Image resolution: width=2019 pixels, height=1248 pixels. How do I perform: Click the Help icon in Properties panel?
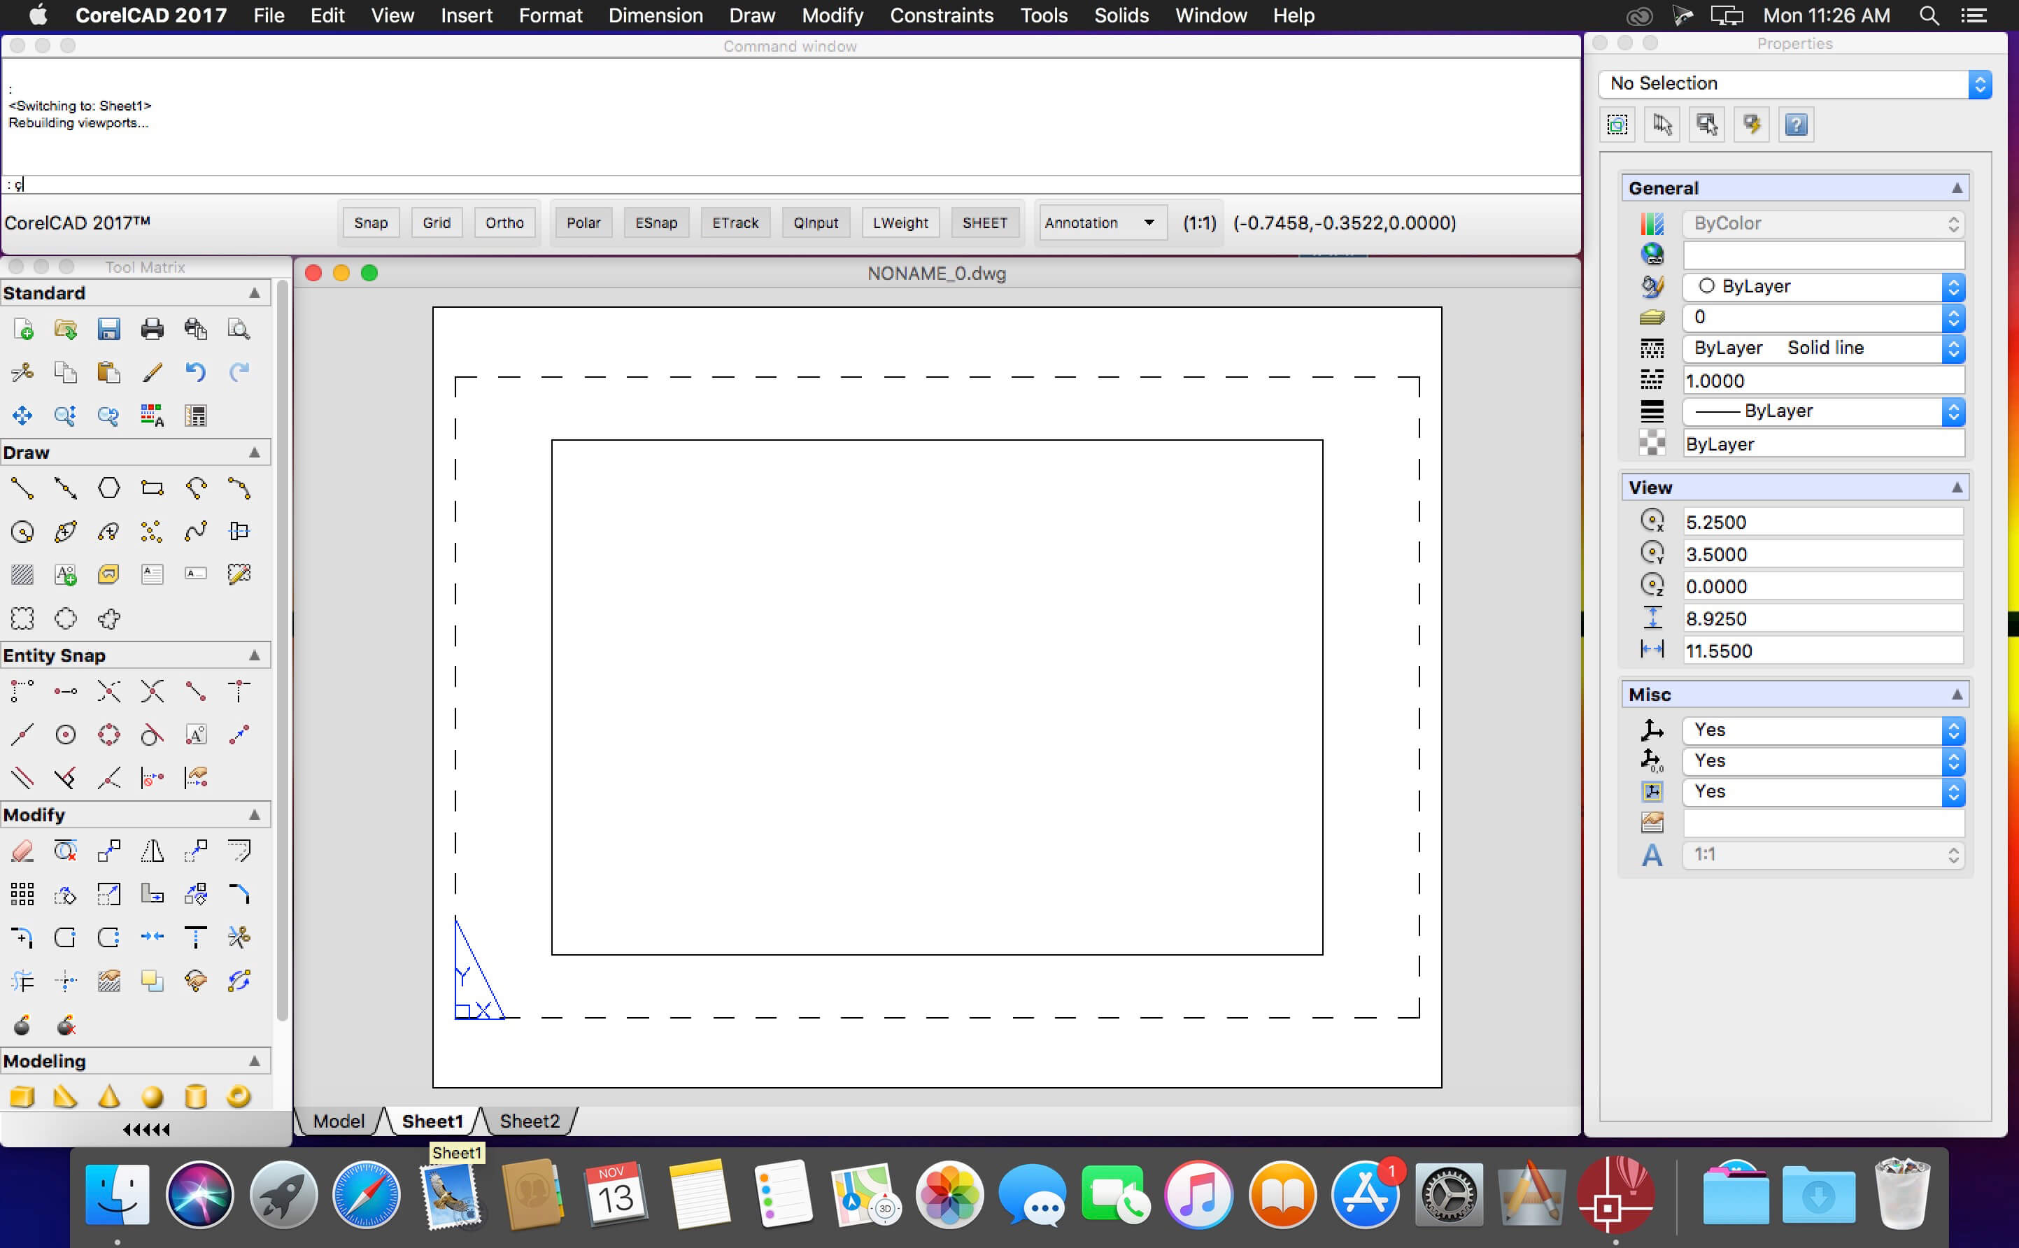(x=1796, y=125)
